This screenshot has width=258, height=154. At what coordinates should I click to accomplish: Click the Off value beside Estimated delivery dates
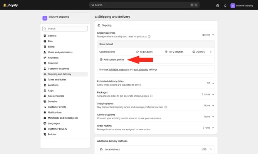208,83
